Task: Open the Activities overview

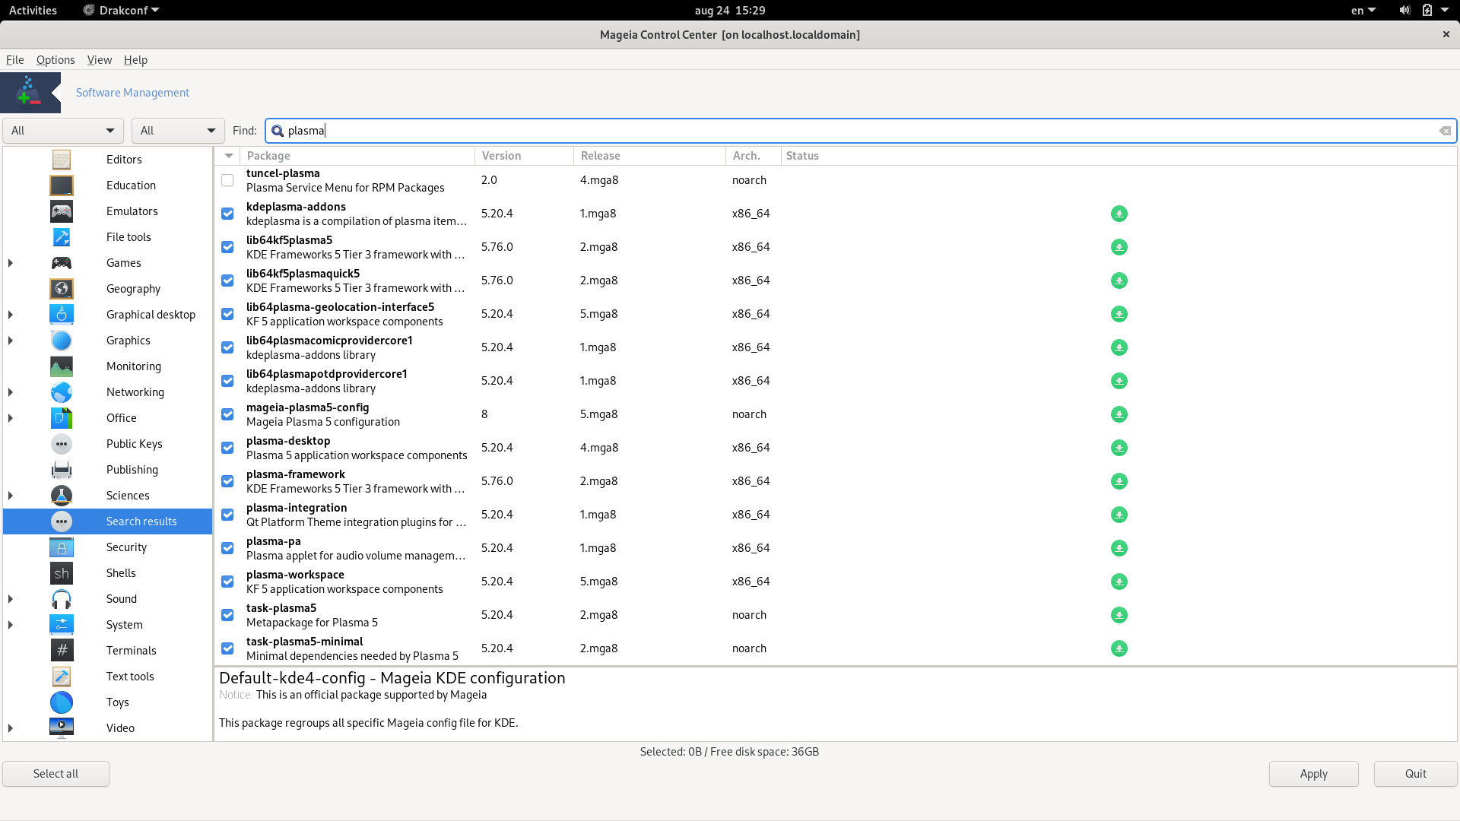Action: click(33, 10)
